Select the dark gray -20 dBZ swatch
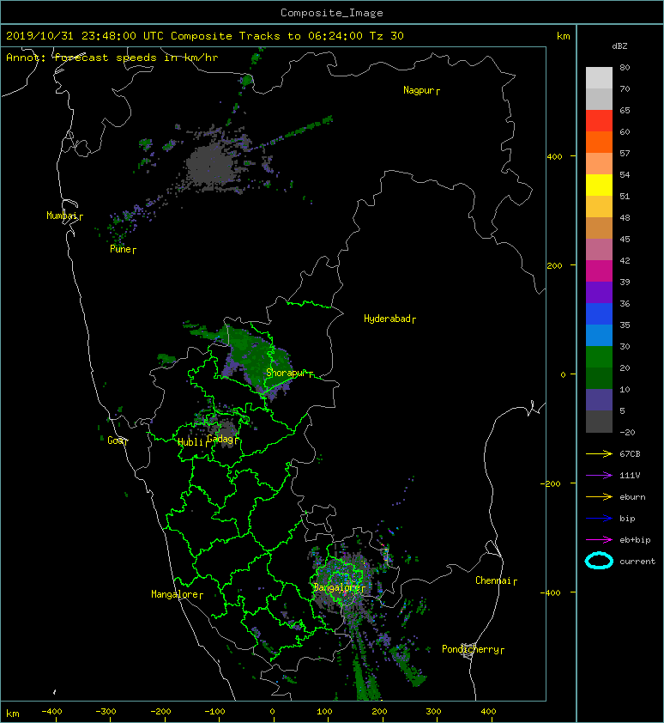The image size is (664, 723). click(x=599, y=421)
